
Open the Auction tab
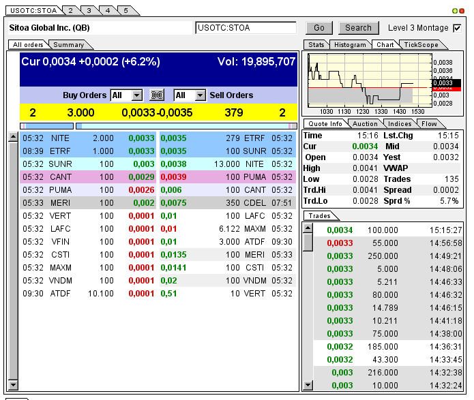pyautogui.click(x=365, y=124)
